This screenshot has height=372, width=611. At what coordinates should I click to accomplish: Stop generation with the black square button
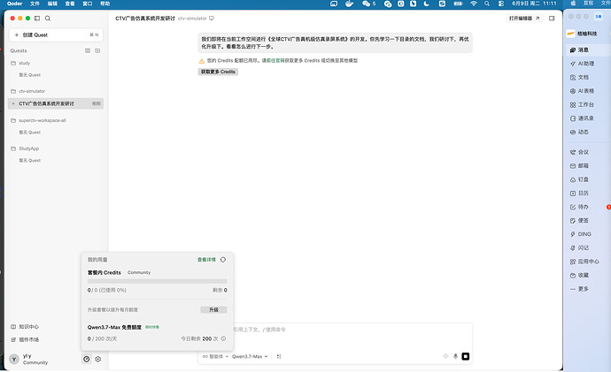tap(465, 356)
